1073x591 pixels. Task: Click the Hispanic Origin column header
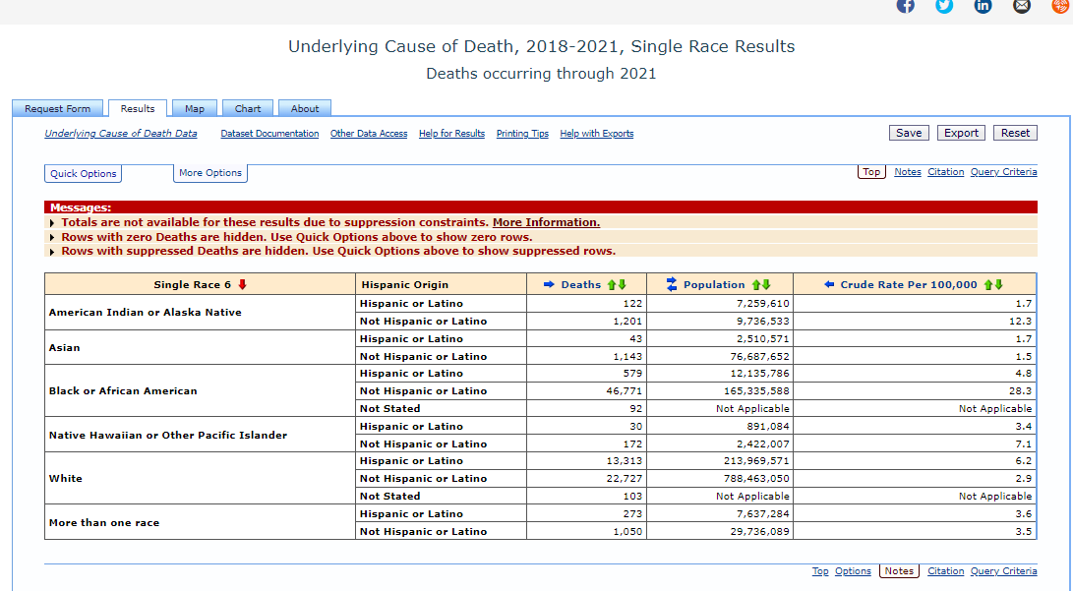point(405,284)
